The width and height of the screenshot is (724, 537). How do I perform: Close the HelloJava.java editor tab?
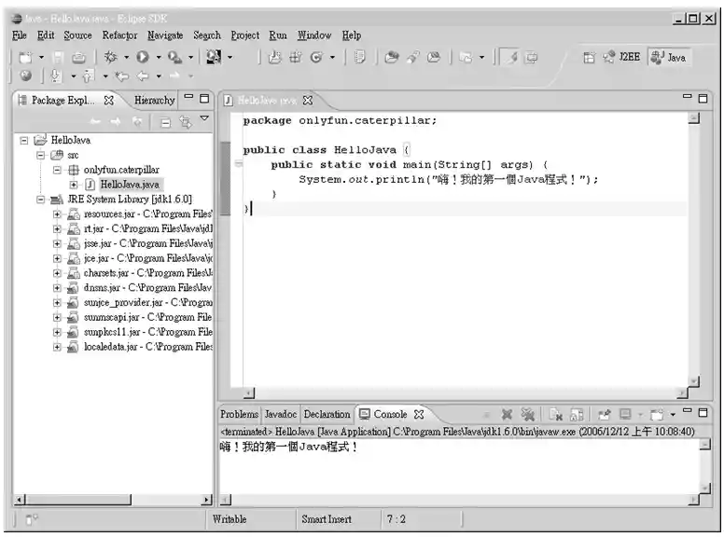308,100
